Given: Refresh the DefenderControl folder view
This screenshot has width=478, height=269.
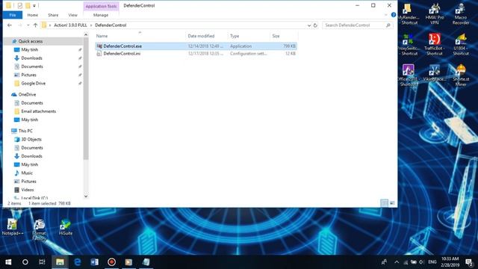Looking at the screenshot, I should [x=315, y=25].
